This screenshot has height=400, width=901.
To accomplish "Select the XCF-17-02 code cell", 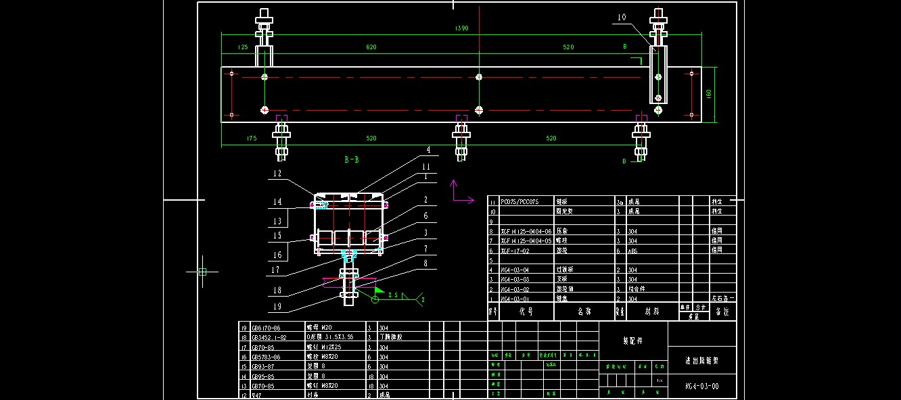I will [x=514, y=250].
